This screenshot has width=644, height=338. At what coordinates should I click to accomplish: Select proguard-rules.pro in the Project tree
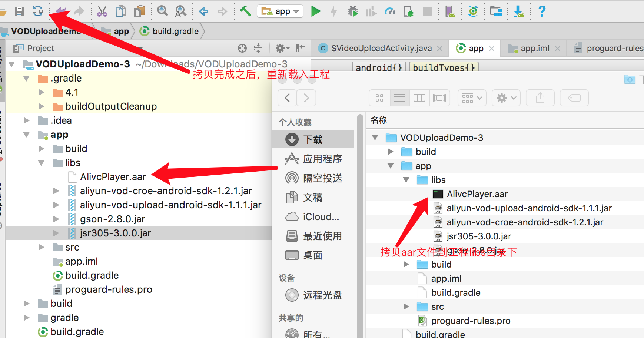click(x=109, y=289)
